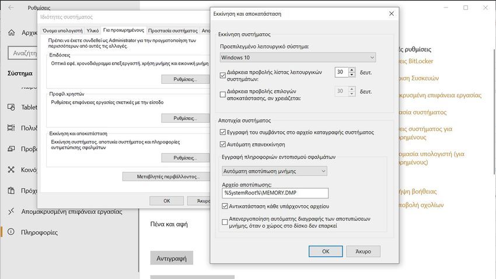Open the multitasking icon below Tablet
496x279 pixels.
tap(12, 128)
